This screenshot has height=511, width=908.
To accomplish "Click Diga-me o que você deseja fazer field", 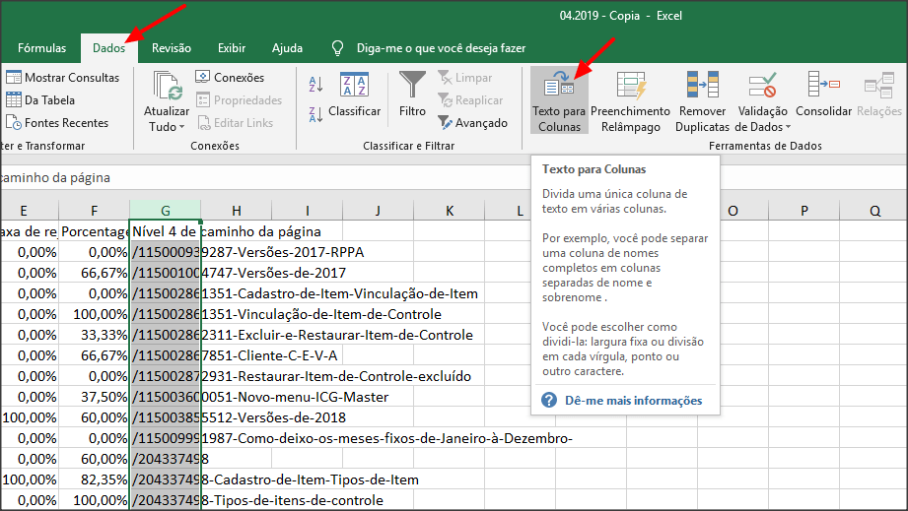I will tap(442, 48).
